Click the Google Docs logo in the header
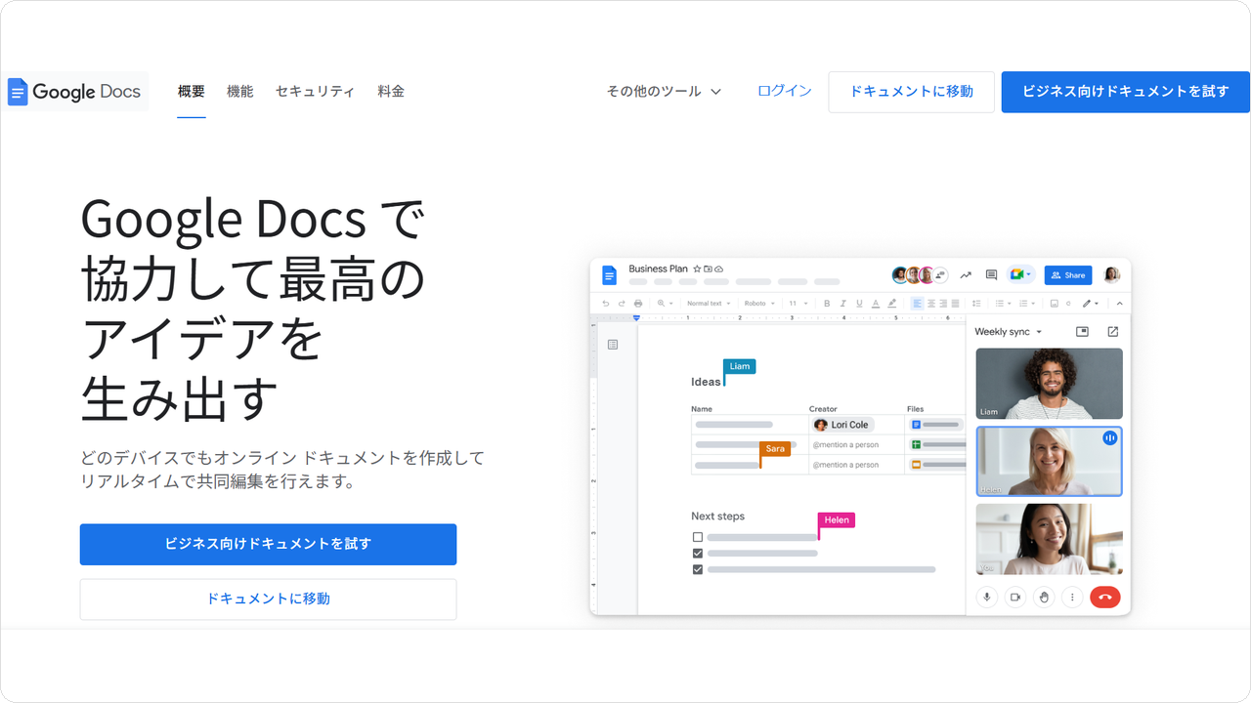1251x703 pixels. (x=75, y=92)
